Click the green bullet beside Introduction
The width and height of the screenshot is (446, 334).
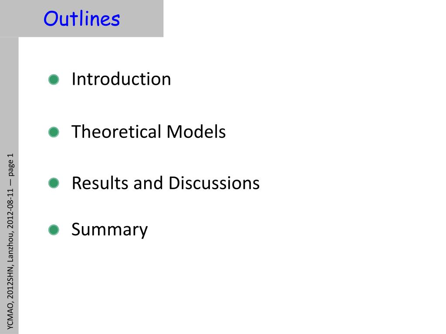(x=54, y=80)
